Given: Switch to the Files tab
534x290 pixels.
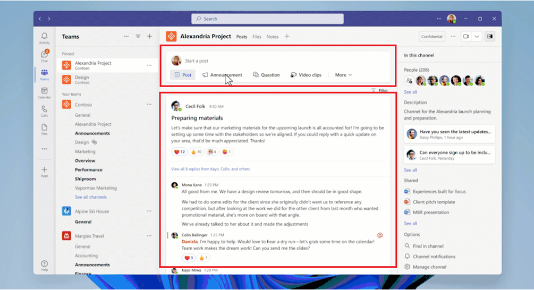Looking at the screenshot, I should click(257, 37).
